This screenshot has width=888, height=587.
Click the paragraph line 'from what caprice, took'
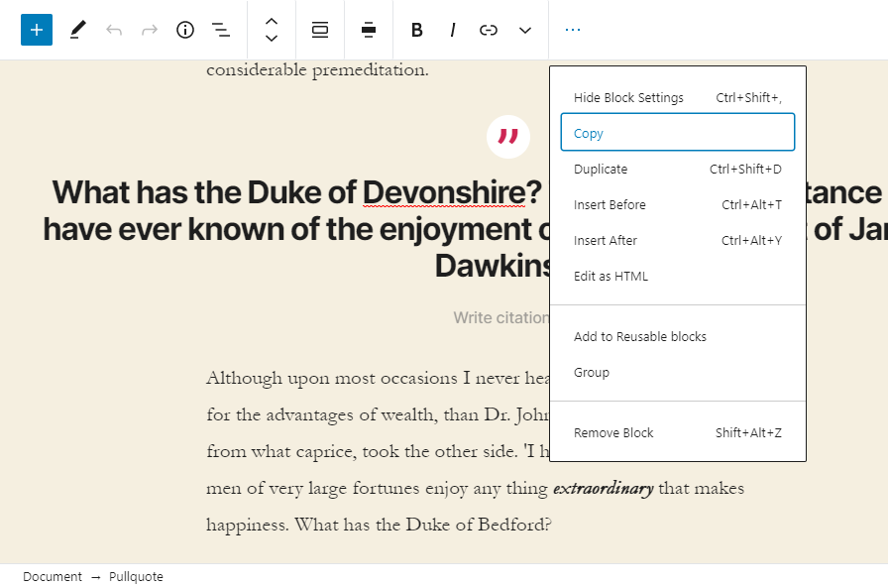[378, 451]
